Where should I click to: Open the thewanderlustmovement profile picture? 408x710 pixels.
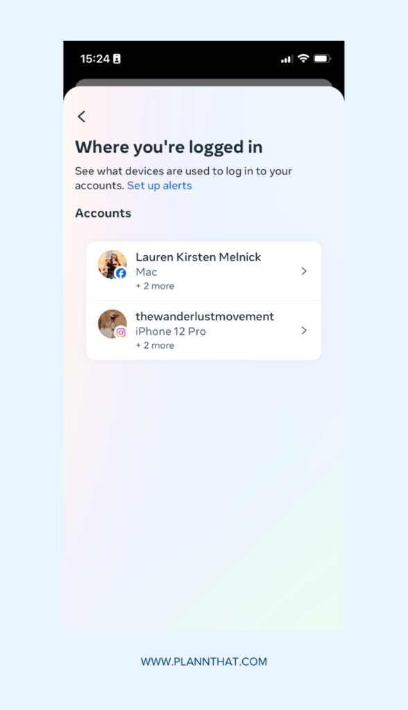point(112,324)
